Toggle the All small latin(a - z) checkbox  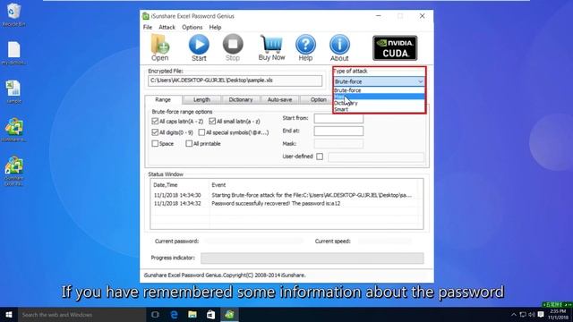[x=212, y=122]
